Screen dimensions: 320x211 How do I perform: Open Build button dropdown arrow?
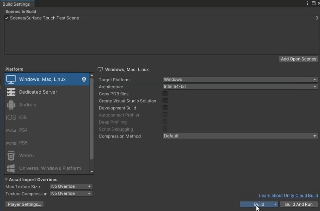pos(275,204)
